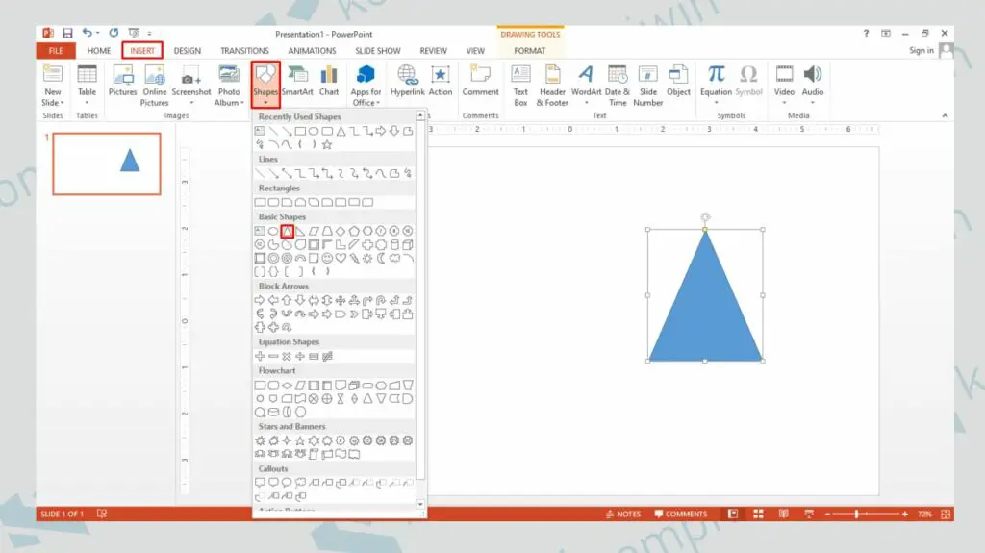The width and height of the screenshot is (985, 553).
Task: Open the FILE tab
Action: tap(56, 51)
